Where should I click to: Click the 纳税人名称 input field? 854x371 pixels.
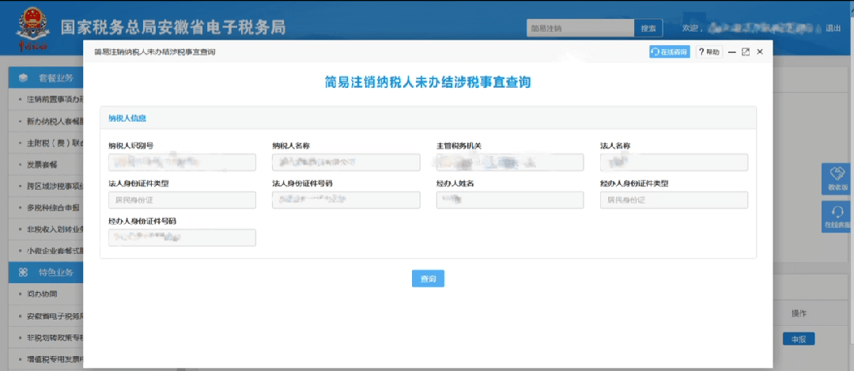tap(346, 162)
